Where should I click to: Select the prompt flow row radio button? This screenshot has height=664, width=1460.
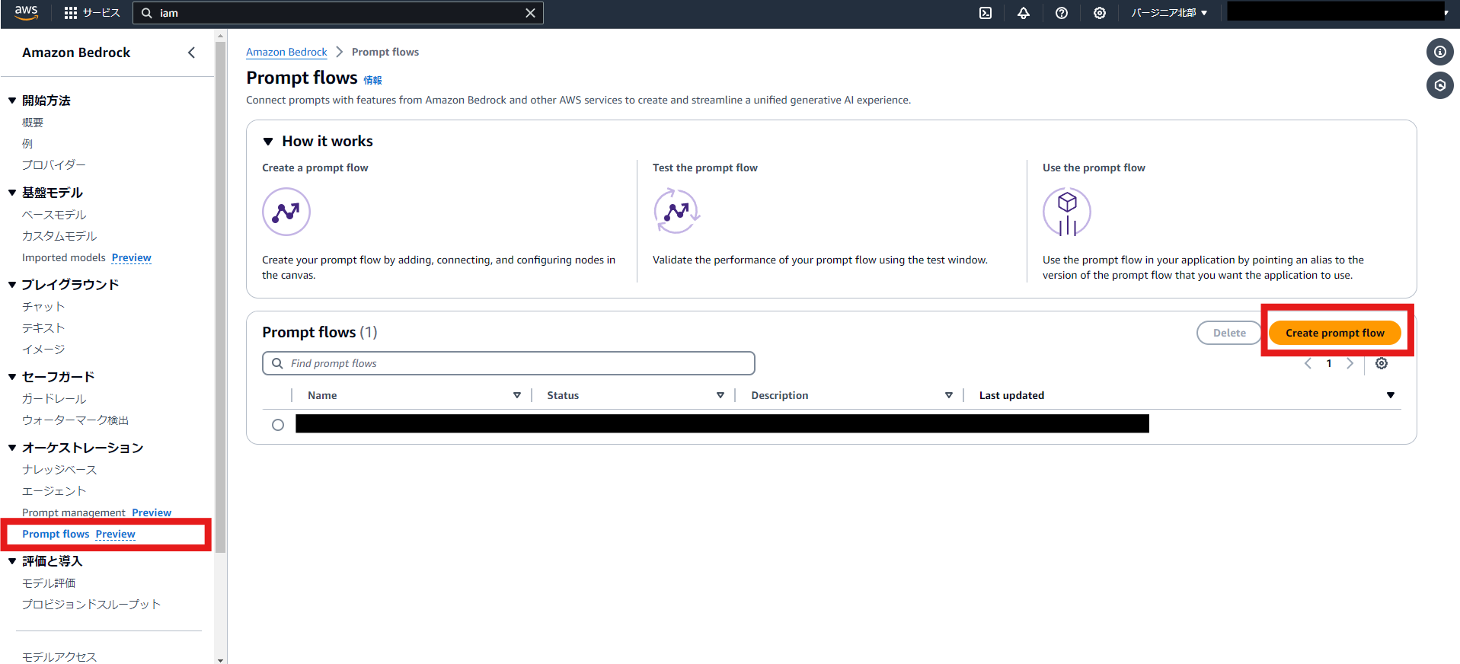coord(278,425)
